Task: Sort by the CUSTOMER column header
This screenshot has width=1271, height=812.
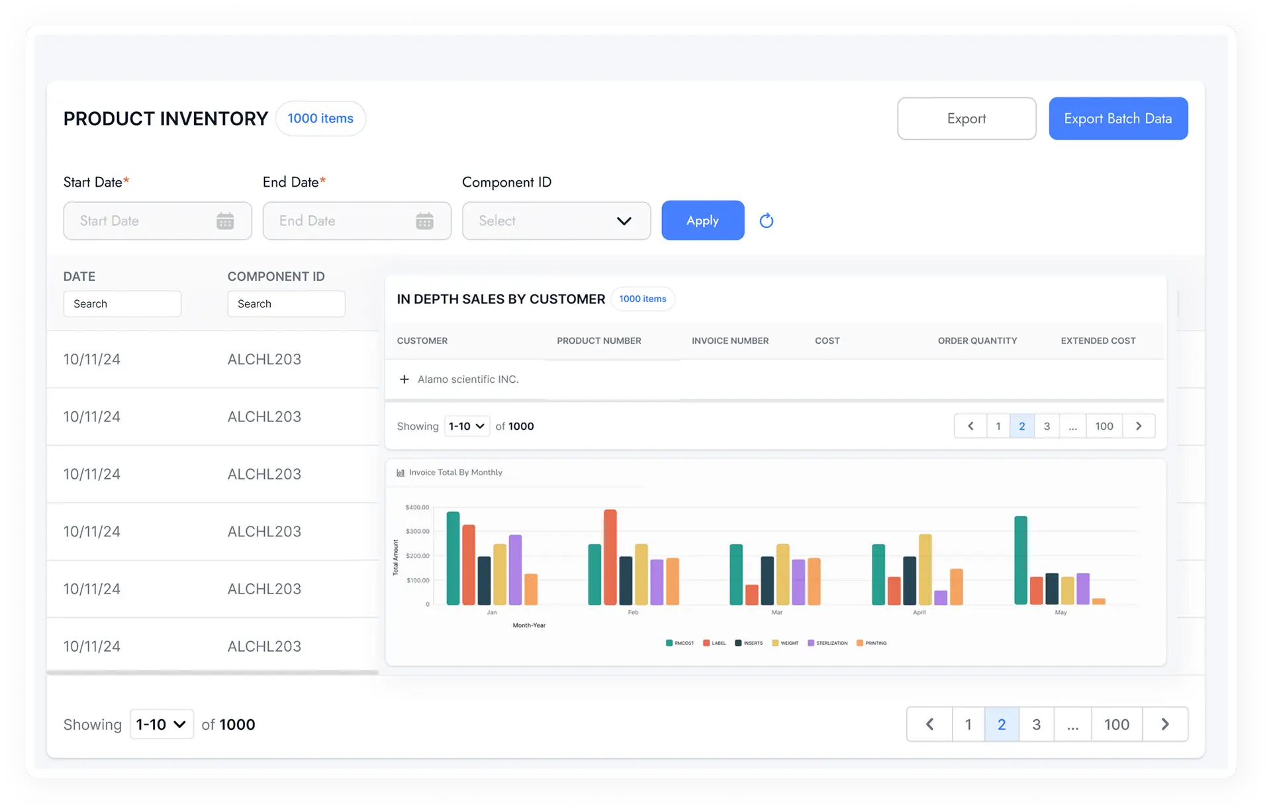Action: pyautogui.click(x=422, y=340)
